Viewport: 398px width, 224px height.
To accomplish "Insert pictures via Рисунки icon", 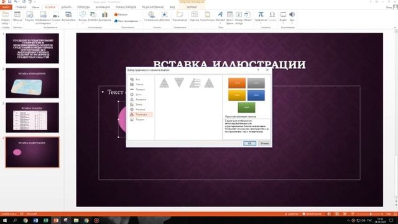I will (29, 15).
